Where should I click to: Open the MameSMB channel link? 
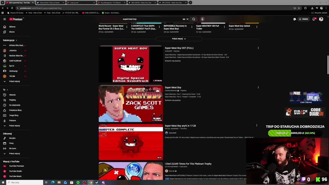[x=172, y=133]
